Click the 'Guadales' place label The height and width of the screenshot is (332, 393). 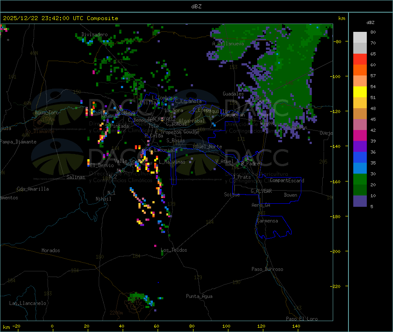(233, 94)
